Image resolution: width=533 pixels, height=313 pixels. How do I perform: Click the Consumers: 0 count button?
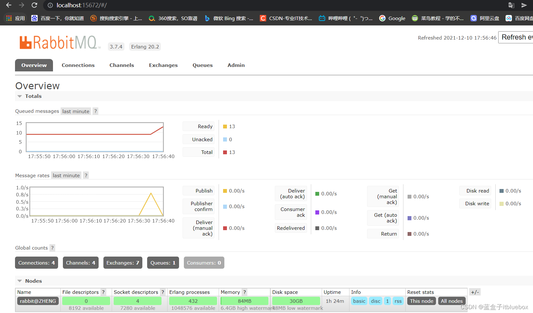[204, 263]
